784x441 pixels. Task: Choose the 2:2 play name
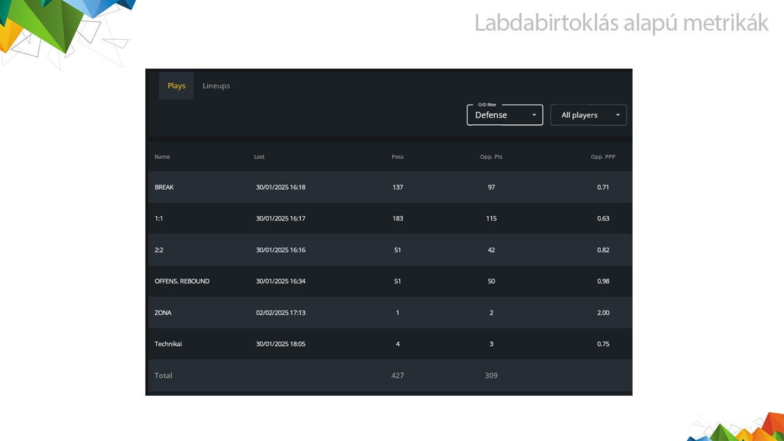click(159, 250)
